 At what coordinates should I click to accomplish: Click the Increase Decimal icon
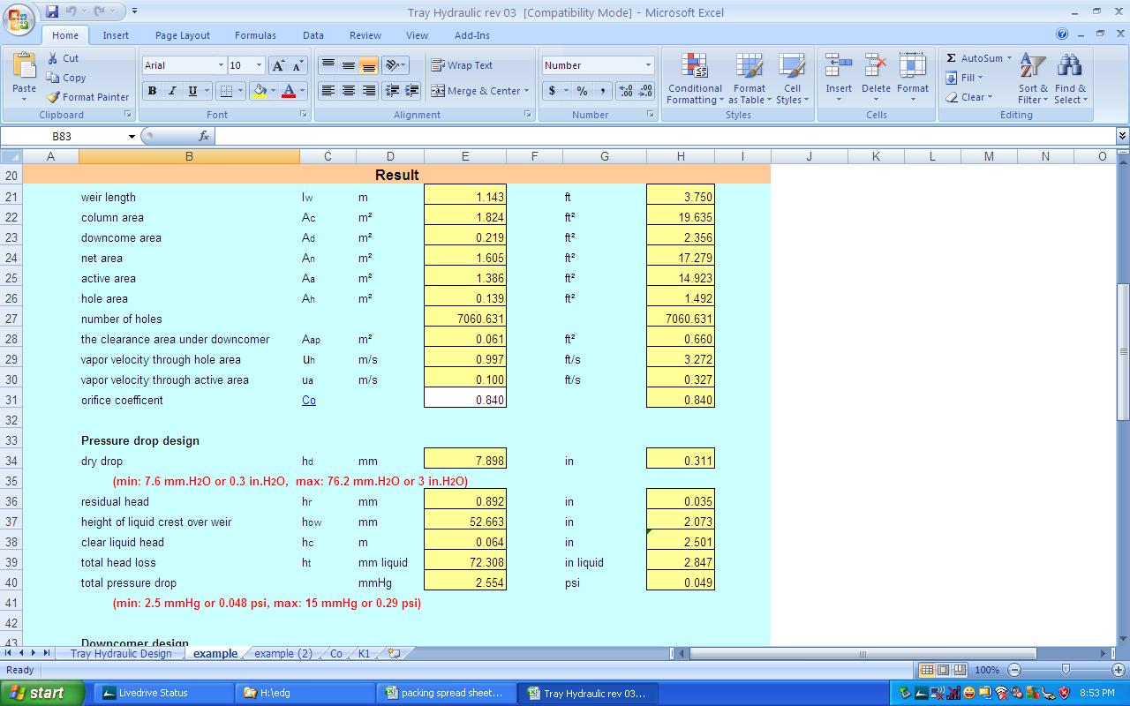click(623, 91)
